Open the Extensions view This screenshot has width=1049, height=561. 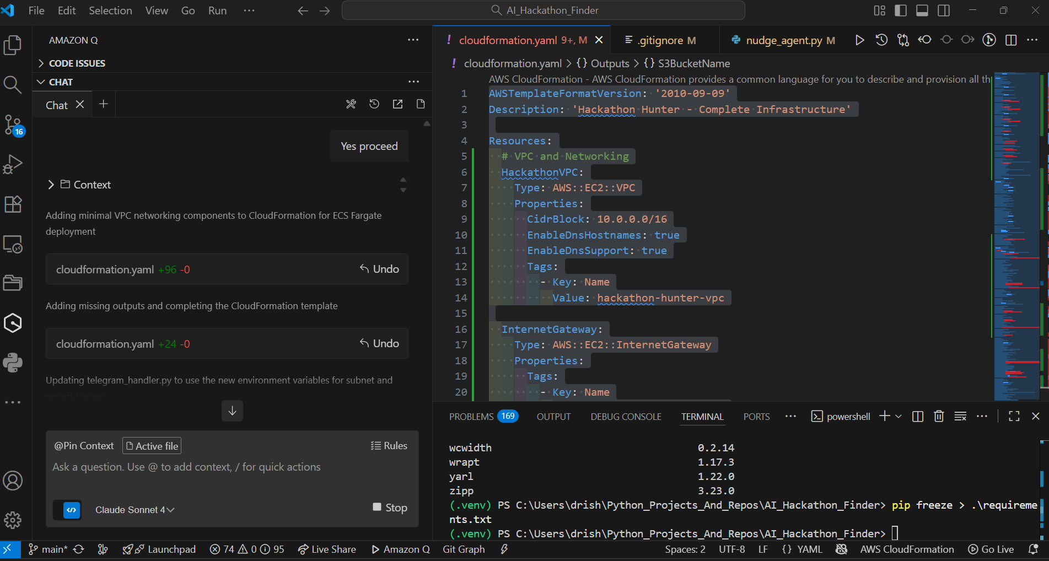13,204
